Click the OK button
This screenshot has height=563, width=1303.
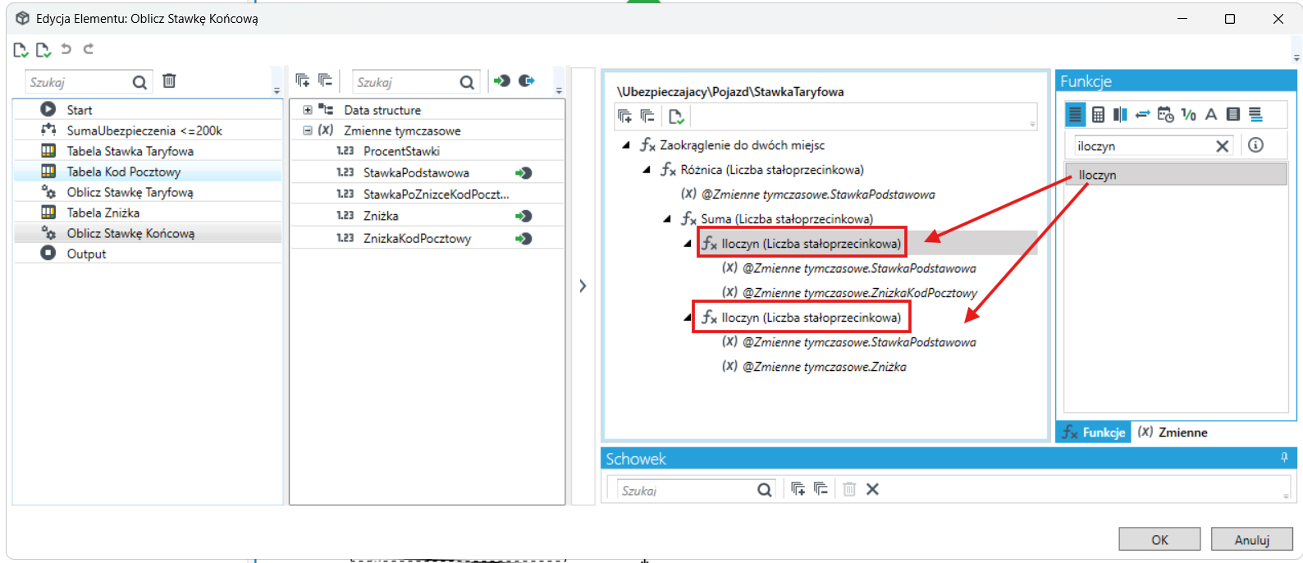pos(1159,539)
